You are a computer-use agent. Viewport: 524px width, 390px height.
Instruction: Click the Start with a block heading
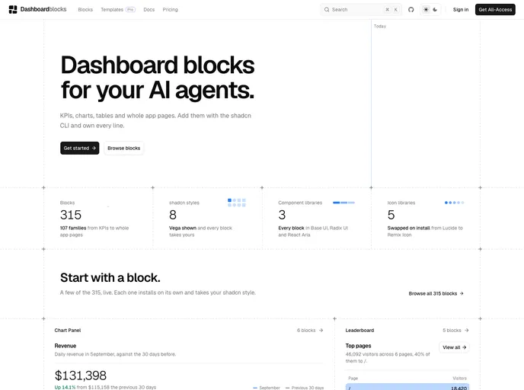(110, 277)
